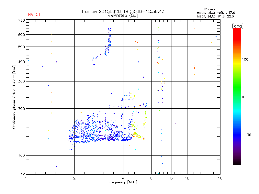Click the red 'HV Off' label

tap(35, 15)
